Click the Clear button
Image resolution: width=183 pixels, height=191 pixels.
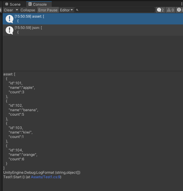(8, 10)
